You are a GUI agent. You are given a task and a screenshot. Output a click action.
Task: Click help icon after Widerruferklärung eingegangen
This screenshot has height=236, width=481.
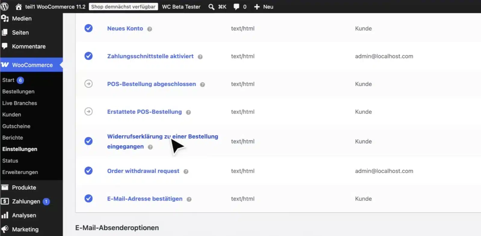[150, 147]
